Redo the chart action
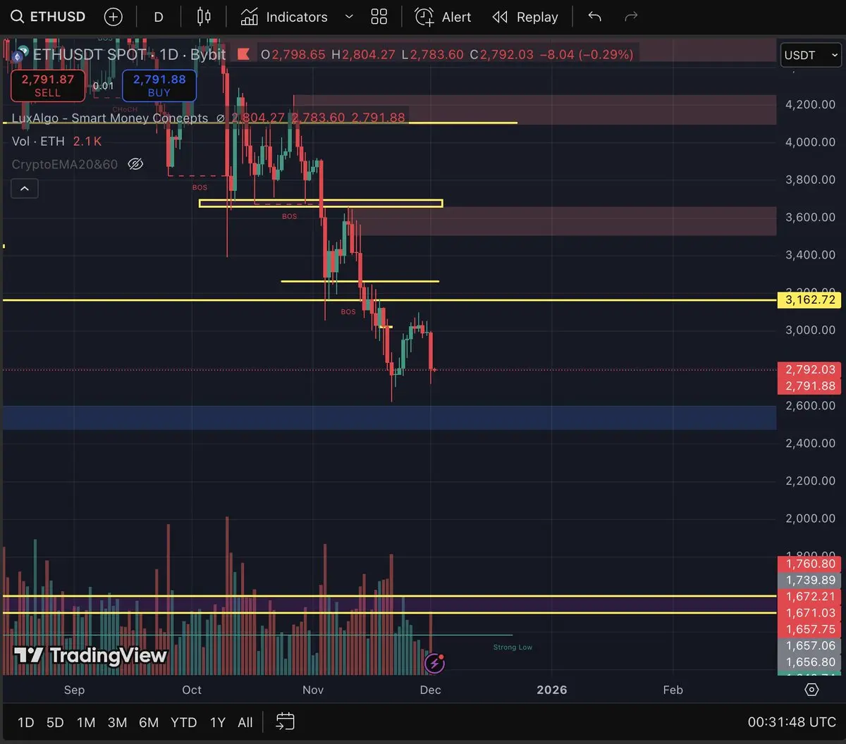 (x=631, y=17)
